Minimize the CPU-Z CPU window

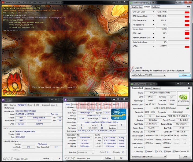pos(114,99)
